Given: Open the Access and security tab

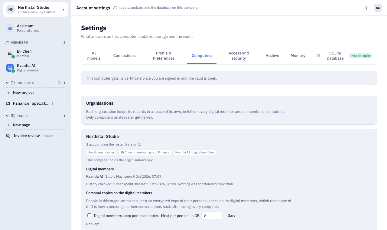Looking at the screenshot, I should 239,56.
